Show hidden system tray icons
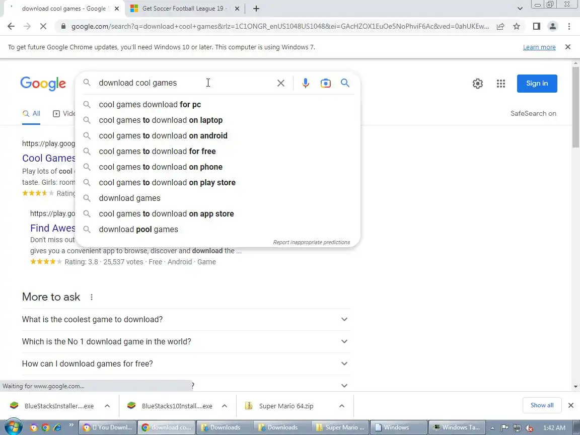Image resolution: width=580 pixels, height=435 pixels. [492, 427]
